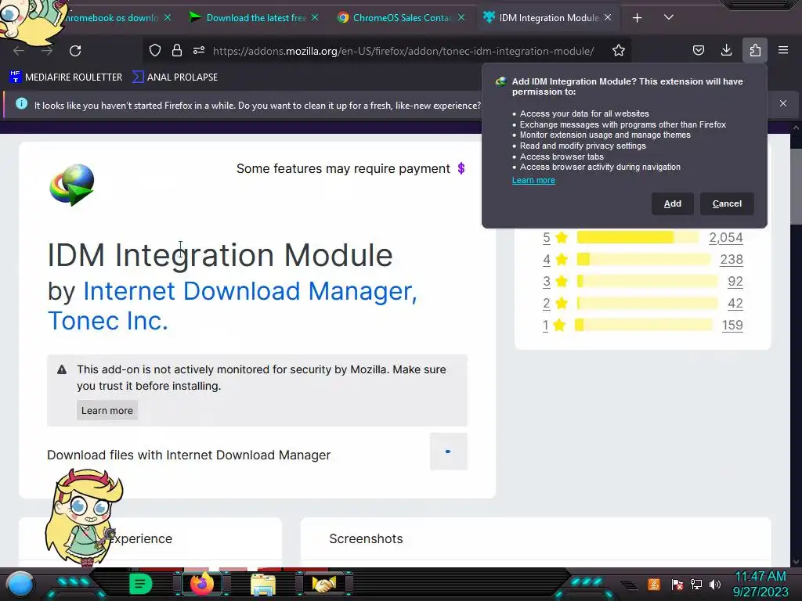This screenshot has height=601, width=802.
Task: Open network status tray icon
Action: (x=696, y=584)
